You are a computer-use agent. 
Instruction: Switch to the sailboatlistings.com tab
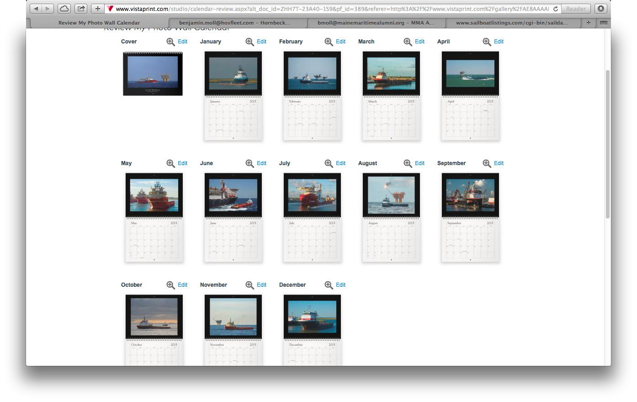[x=512, y=22]
